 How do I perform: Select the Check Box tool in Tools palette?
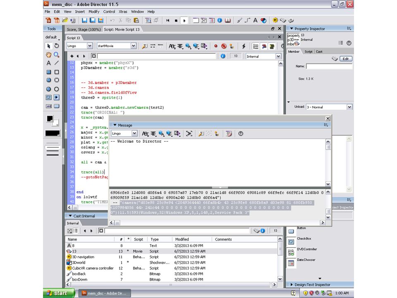[x=48, y=97]
